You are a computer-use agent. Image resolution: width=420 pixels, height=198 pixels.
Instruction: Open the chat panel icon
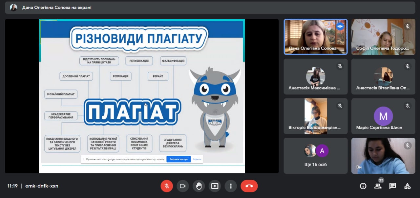tap(392, 186)
